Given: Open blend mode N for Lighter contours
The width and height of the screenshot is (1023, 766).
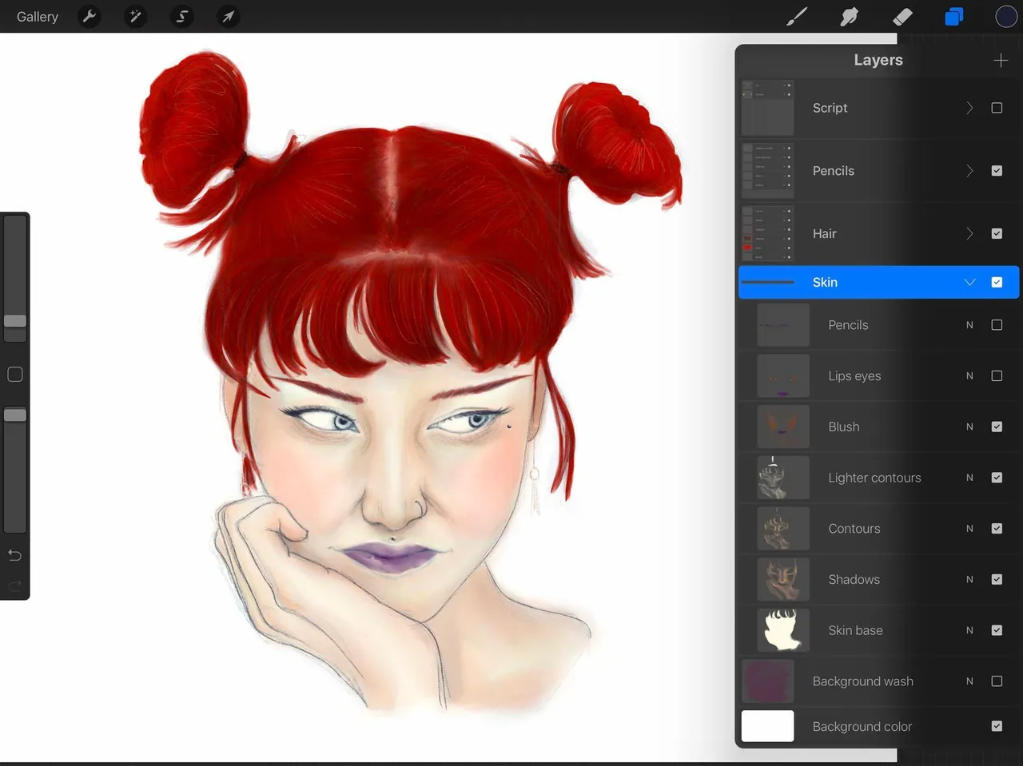Looking at the screenshot, I should coord(969,478).
